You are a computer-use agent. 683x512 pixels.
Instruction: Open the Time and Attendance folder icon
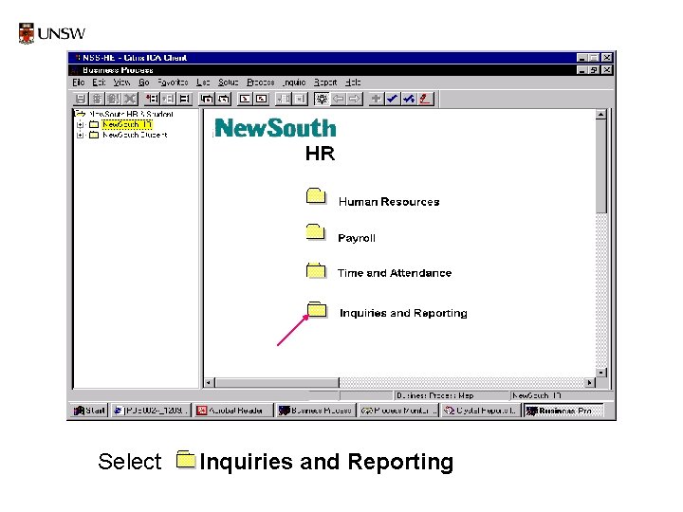click(316, 270)
